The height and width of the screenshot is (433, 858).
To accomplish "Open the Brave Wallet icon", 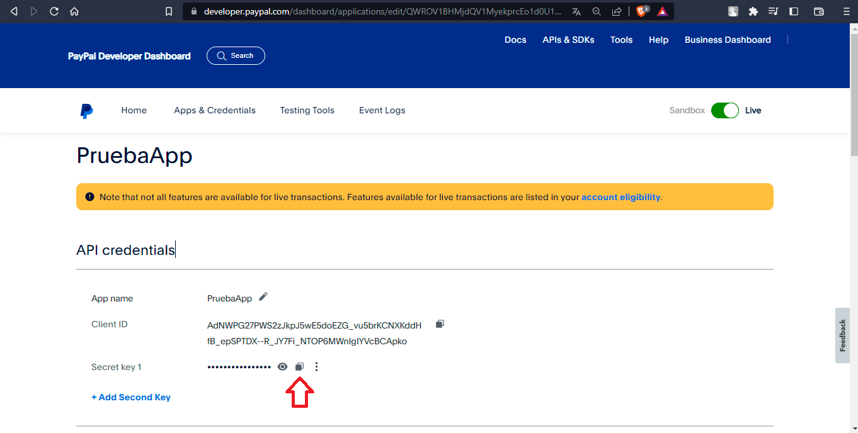I will click(819, 11).
